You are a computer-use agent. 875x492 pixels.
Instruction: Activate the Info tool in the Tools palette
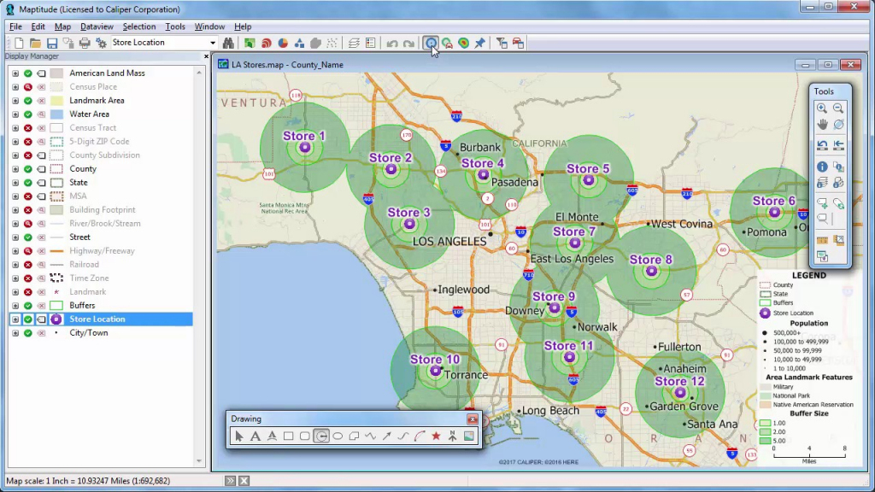tap(822, 167)
